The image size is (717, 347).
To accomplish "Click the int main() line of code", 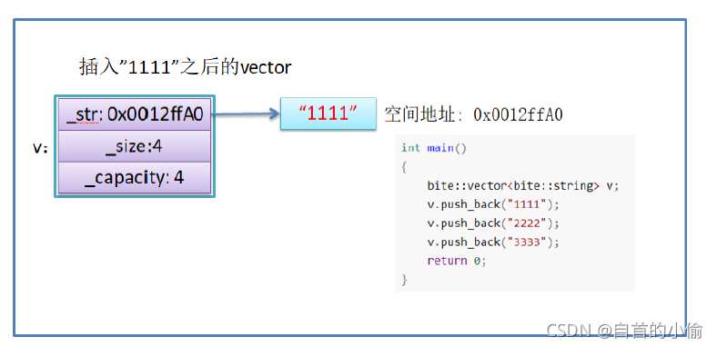I will [434, 148].
